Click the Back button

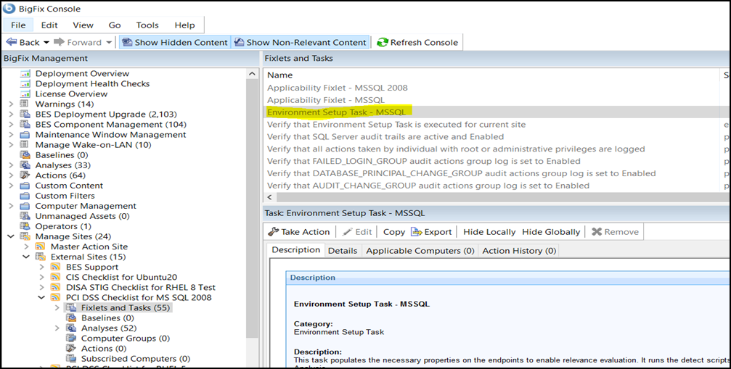click(x=23, y=42)
